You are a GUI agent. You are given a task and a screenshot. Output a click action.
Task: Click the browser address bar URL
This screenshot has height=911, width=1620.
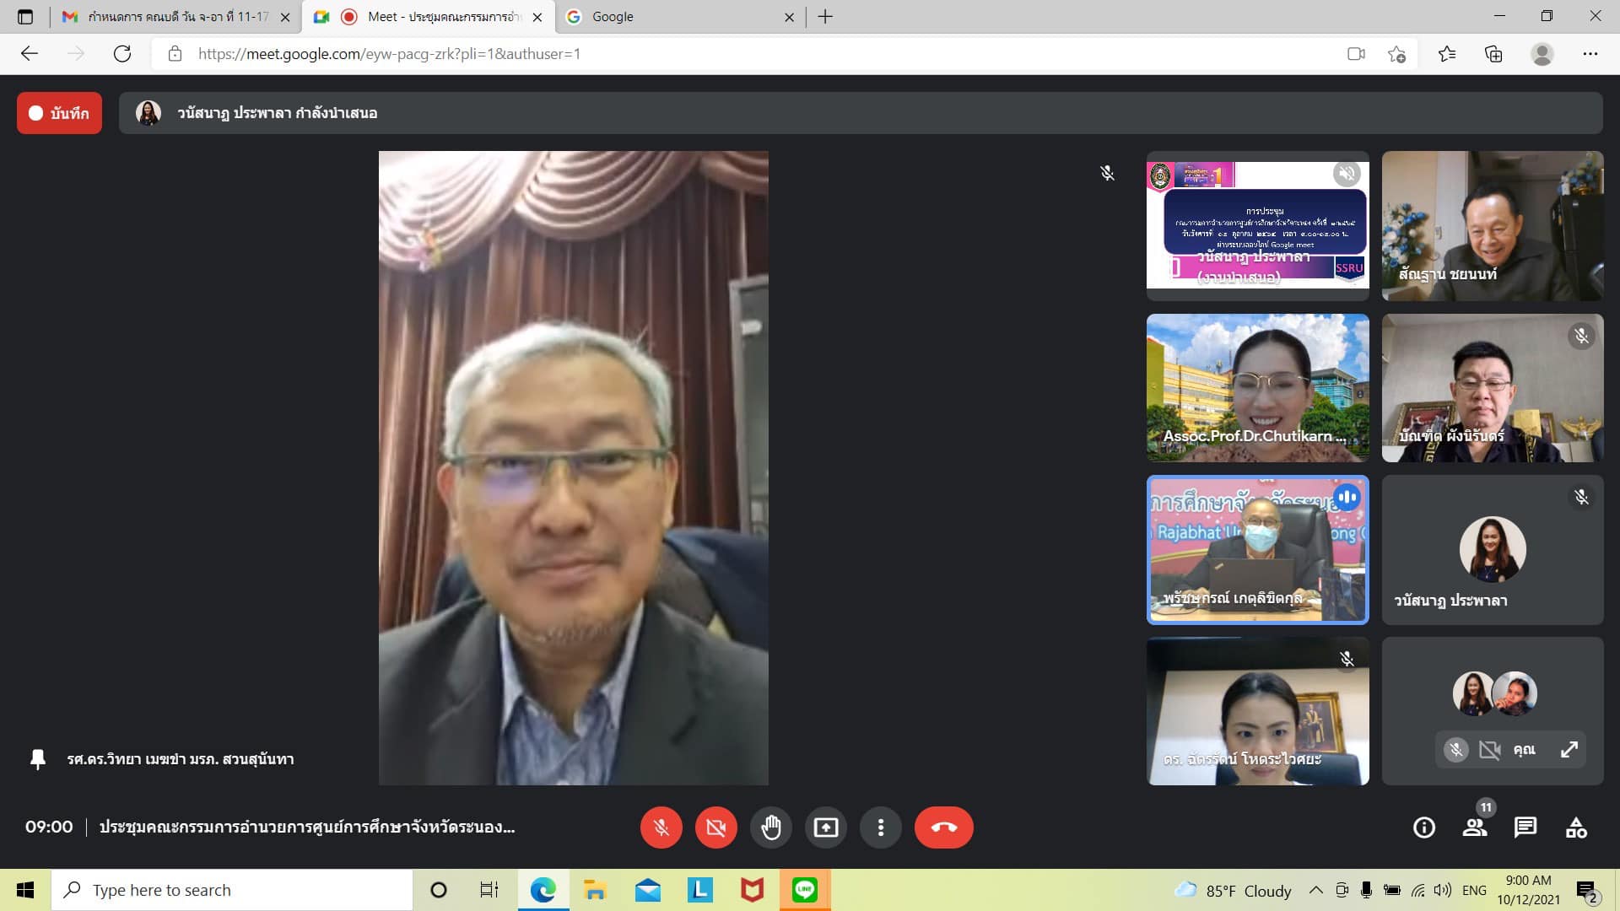388,54
